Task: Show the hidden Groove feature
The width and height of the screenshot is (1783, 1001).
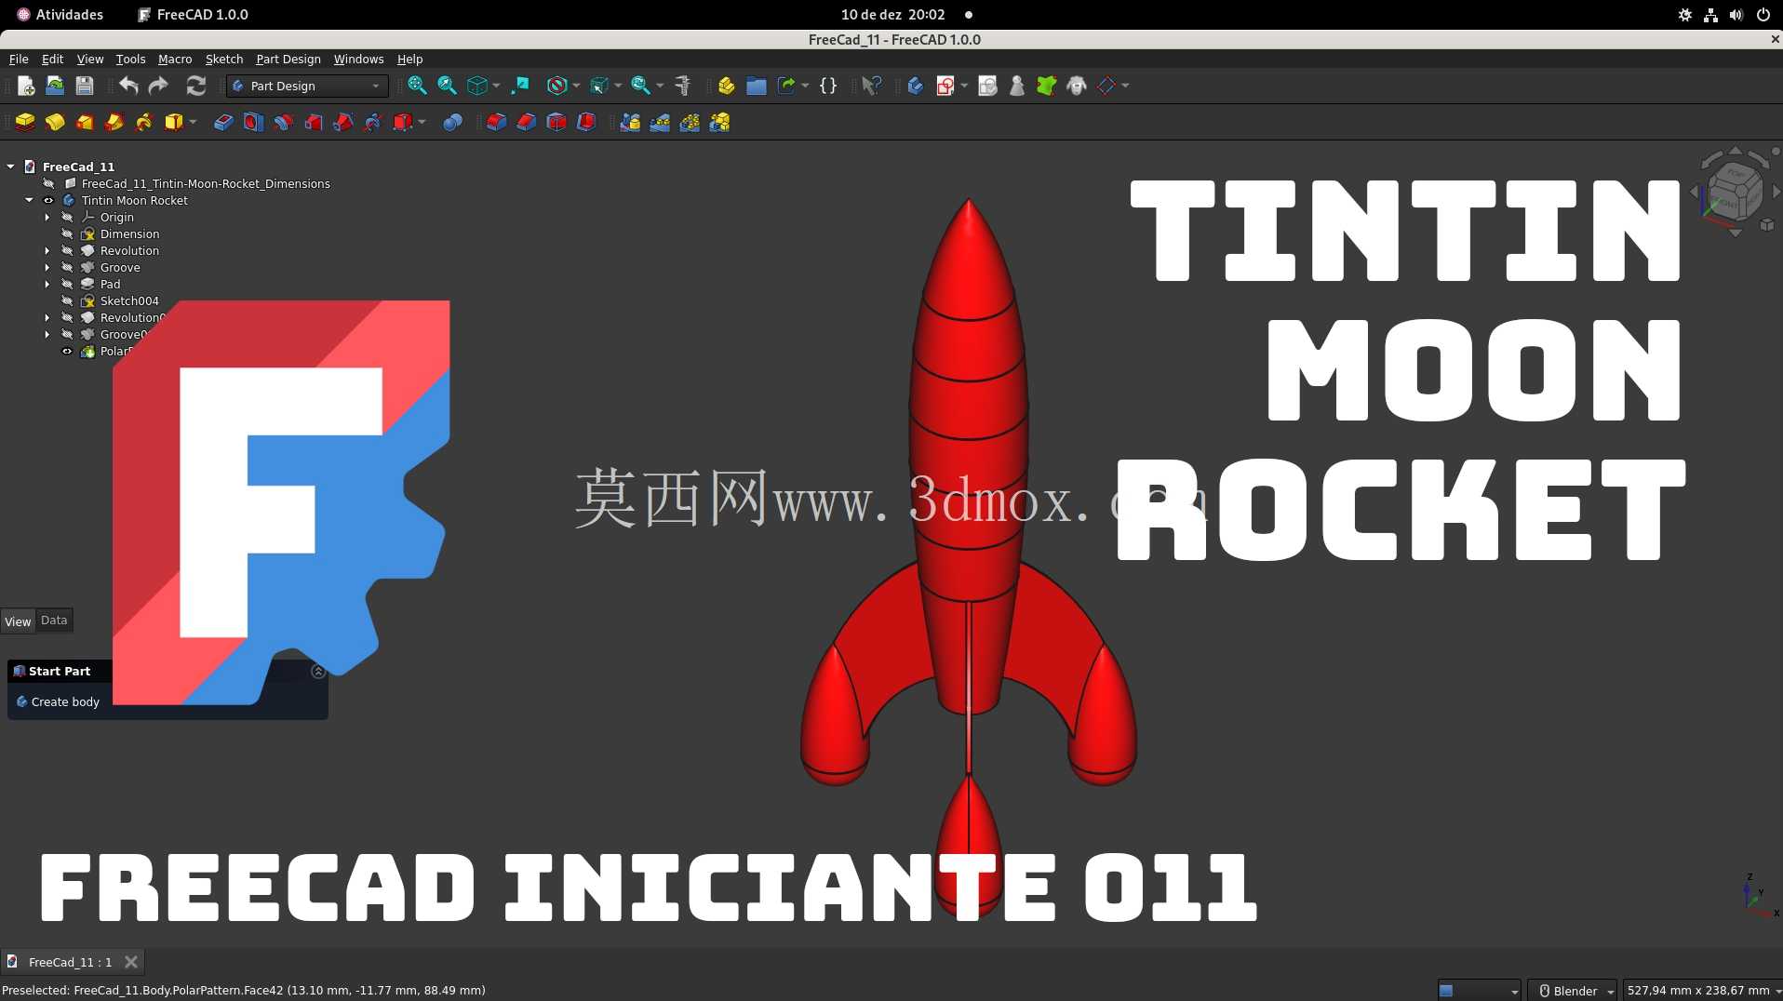Action: (x=67, y=267)
